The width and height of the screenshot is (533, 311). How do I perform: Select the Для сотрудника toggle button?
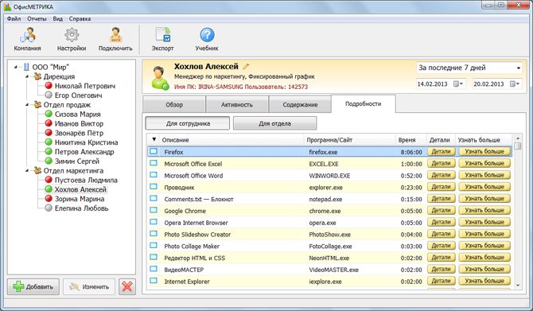188,123
